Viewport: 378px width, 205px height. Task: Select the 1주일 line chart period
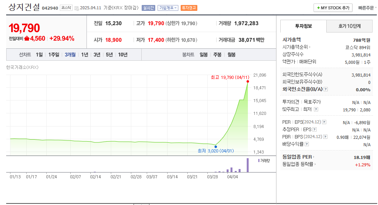click(x=54, y=55)
